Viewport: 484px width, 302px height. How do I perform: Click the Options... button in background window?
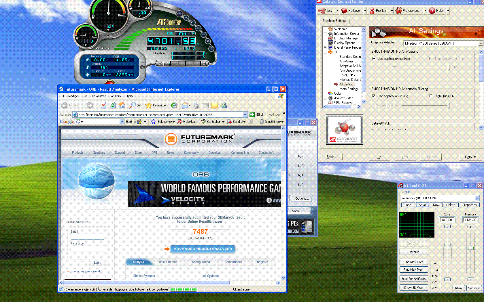point(302,198)
